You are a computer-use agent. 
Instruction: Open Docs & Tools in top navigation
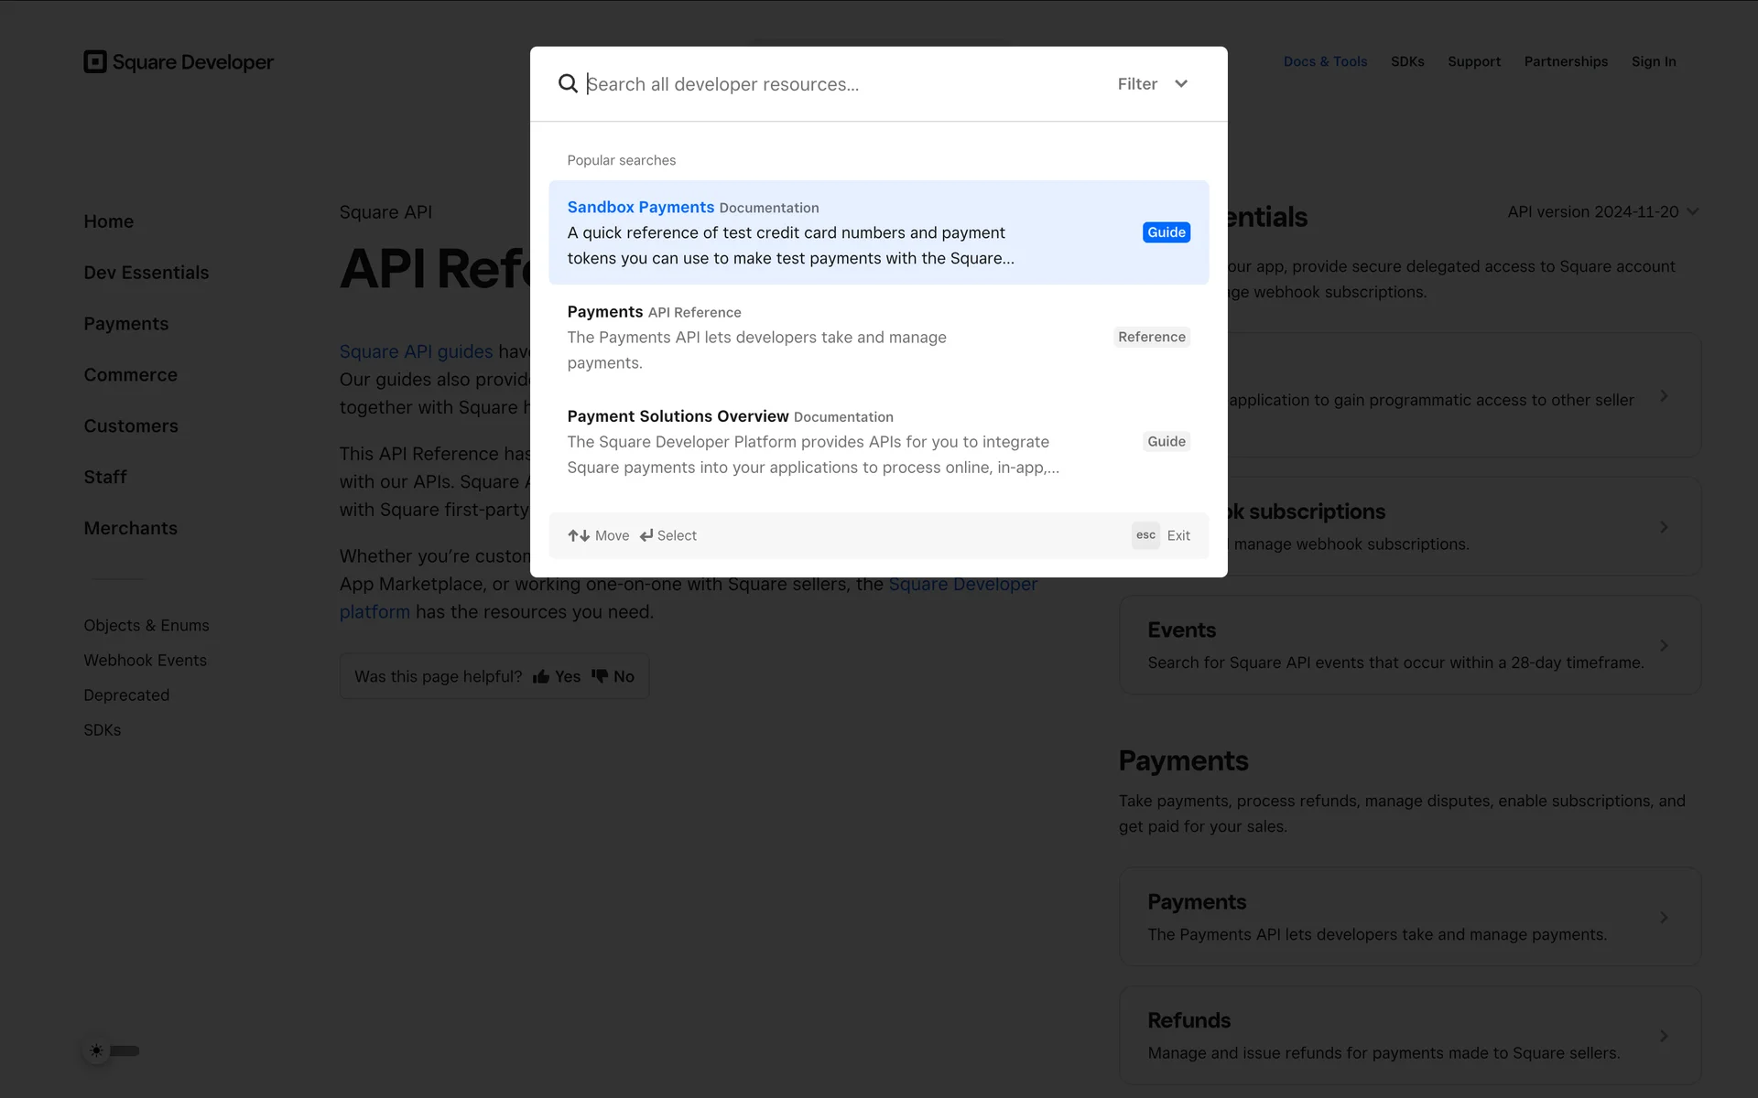pos(1324,61)
